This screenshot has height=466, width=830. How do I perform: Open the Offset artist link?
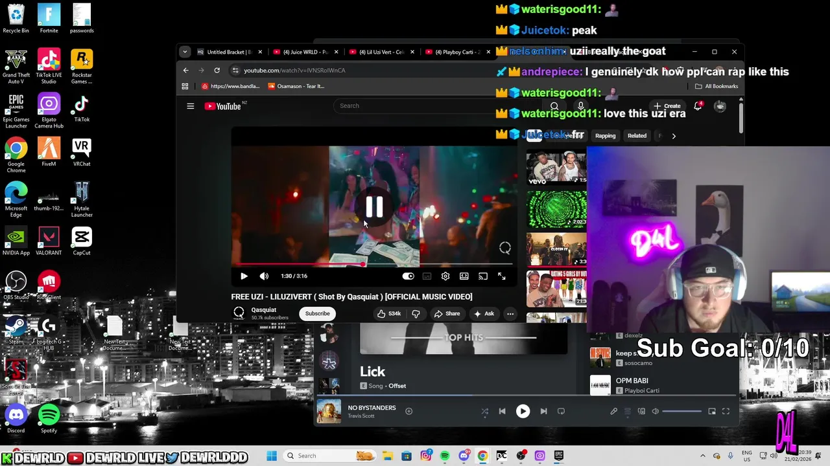[397, 386]
